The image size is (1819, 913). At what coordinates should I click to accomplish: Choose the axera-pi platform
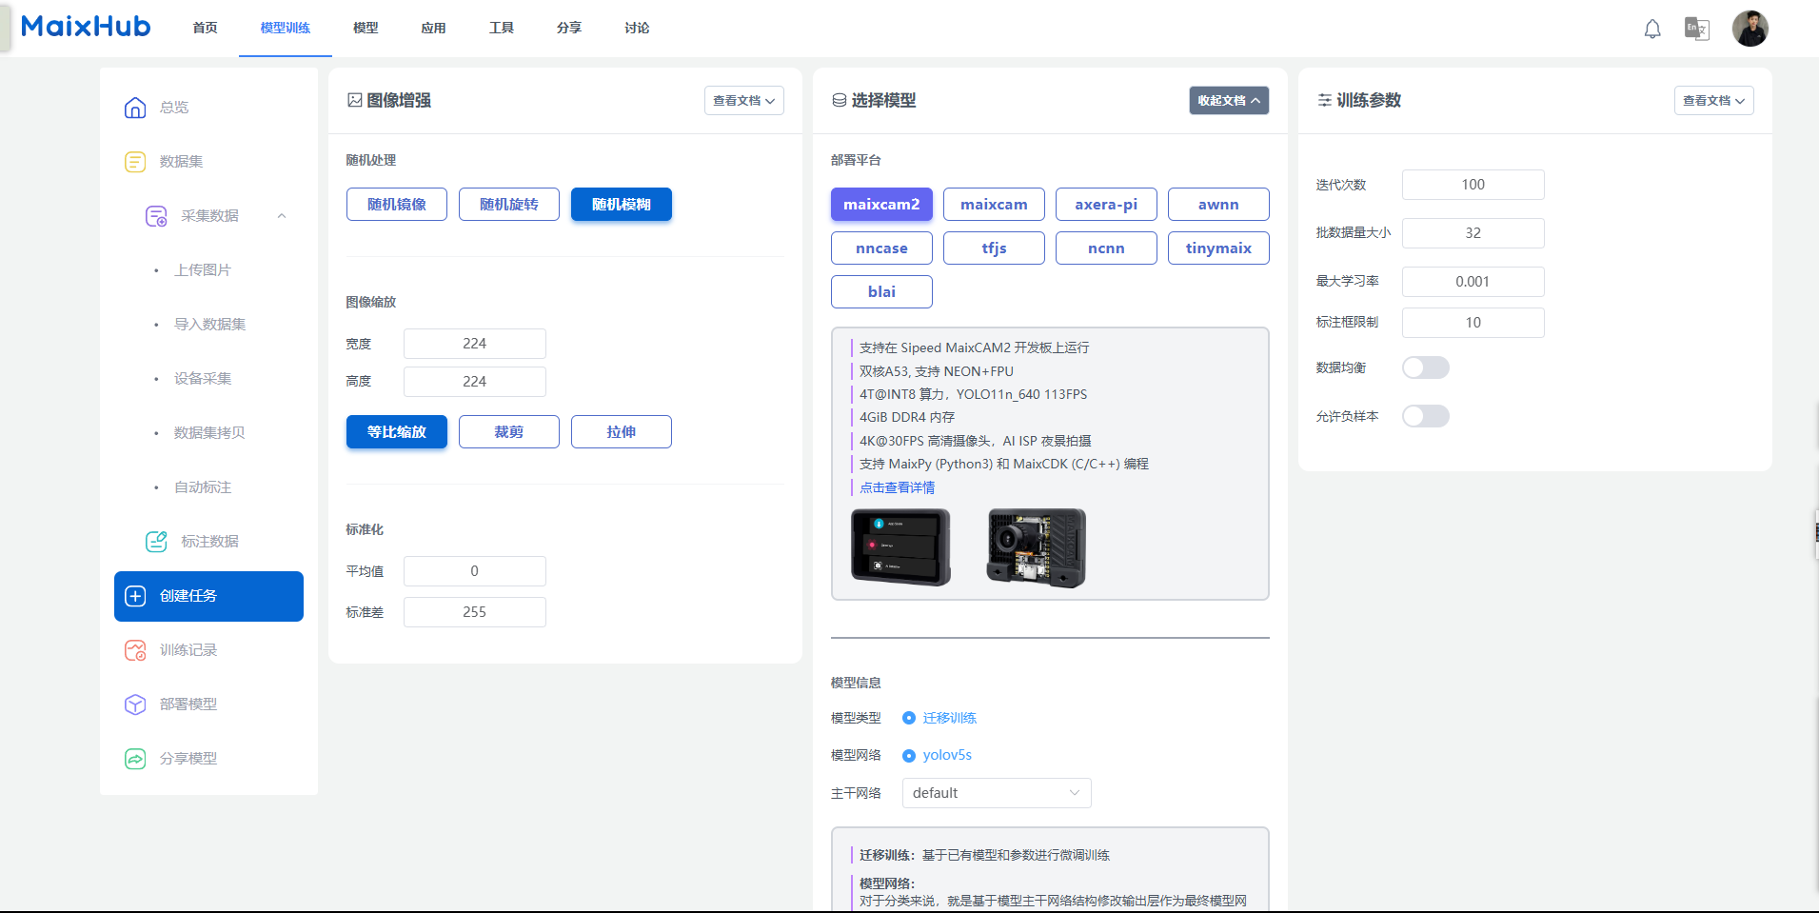[x=1106, y=205]
